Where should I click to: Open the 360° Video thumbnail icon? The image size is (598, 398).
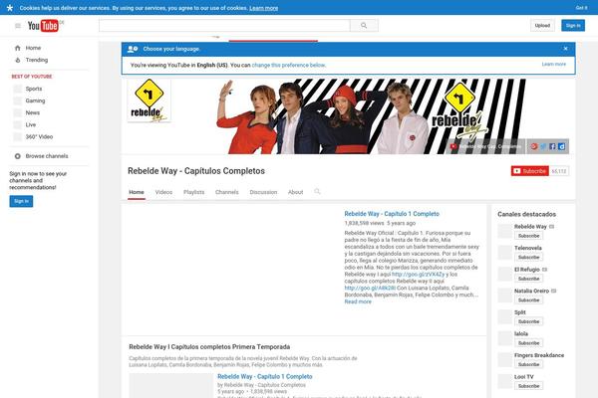point(18,136)
